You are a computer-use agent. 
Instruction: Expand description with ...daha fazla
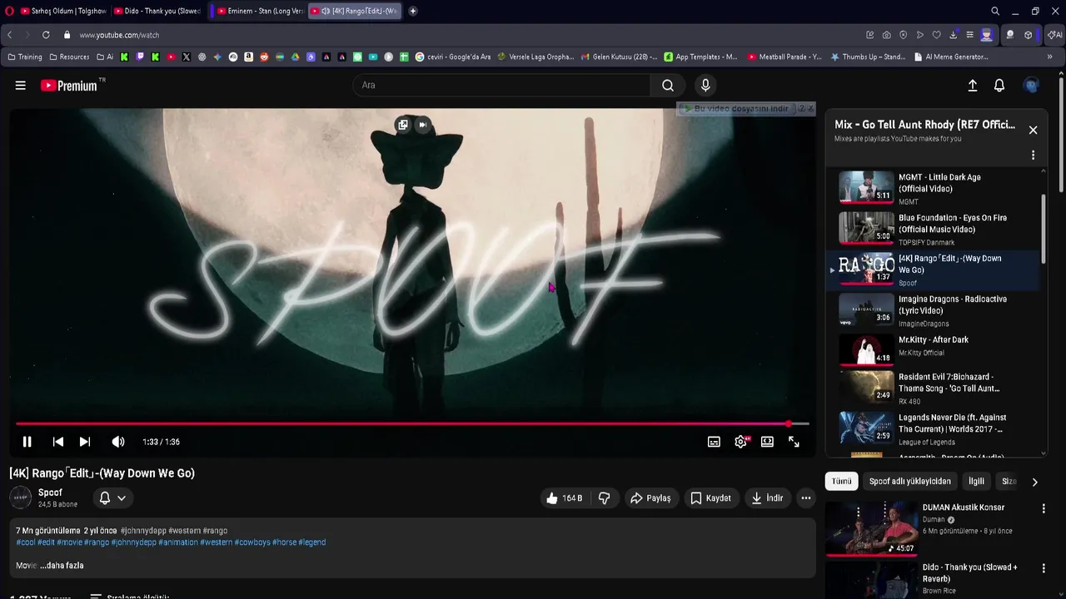(62, 565)
